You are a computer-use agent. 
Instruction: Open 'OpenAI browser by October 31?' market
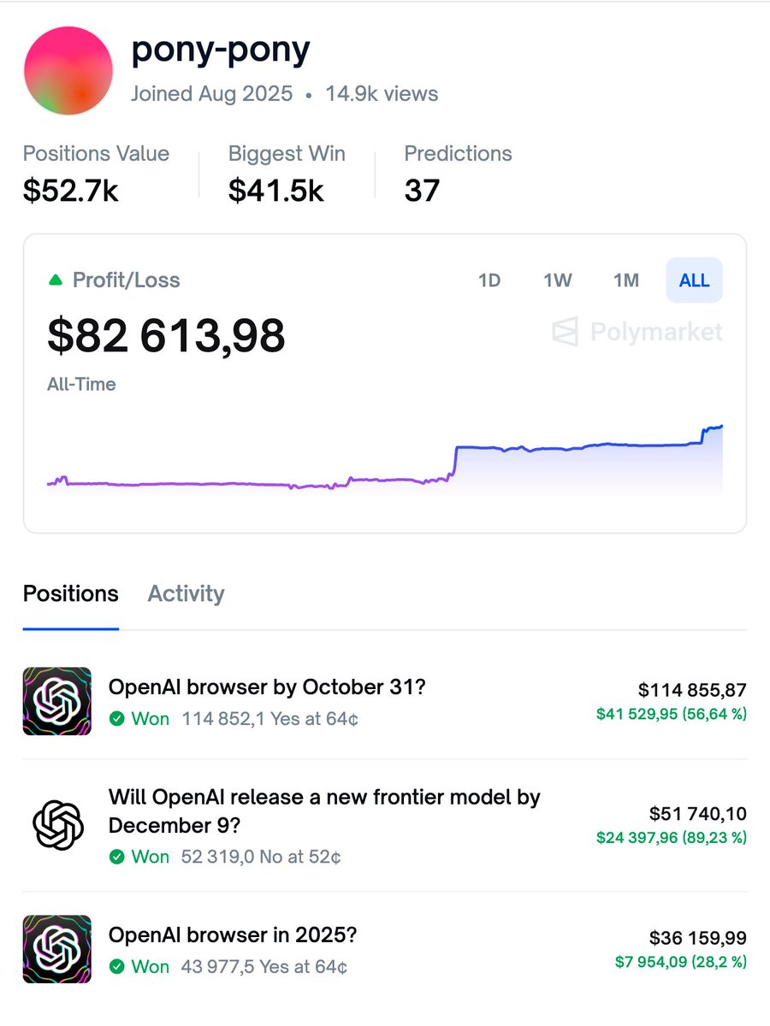point(266,687)
